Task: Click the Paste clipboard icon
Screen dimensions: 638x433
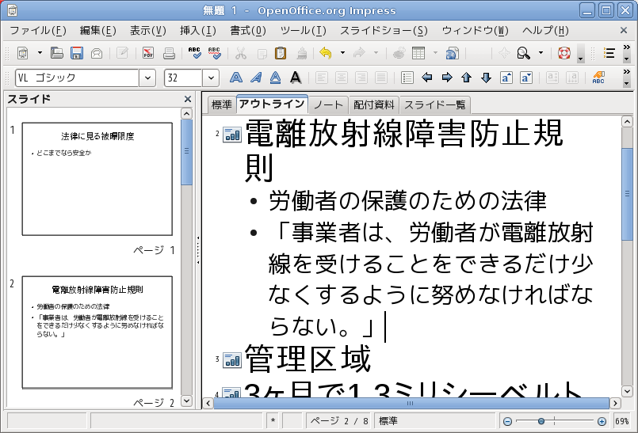Action: click(x=281, y=53)
